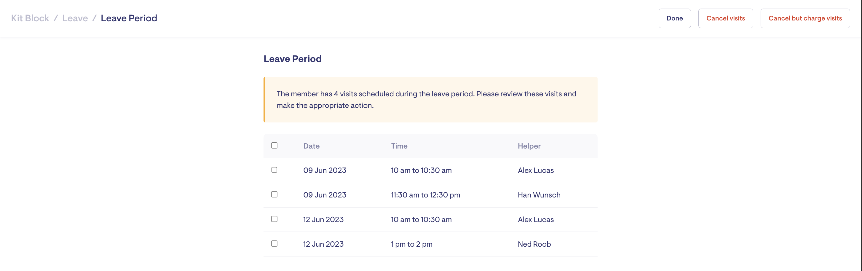Check the Han Wunsch visit row
The width and height of the screenshot is (862, 271).
pyautogui.click(x=274, y=195)
